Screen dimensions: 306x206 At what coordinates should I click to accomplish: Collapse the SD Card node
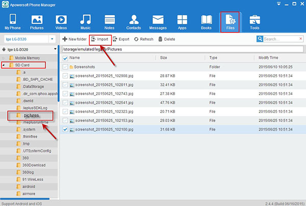click(x=3, y=65)
